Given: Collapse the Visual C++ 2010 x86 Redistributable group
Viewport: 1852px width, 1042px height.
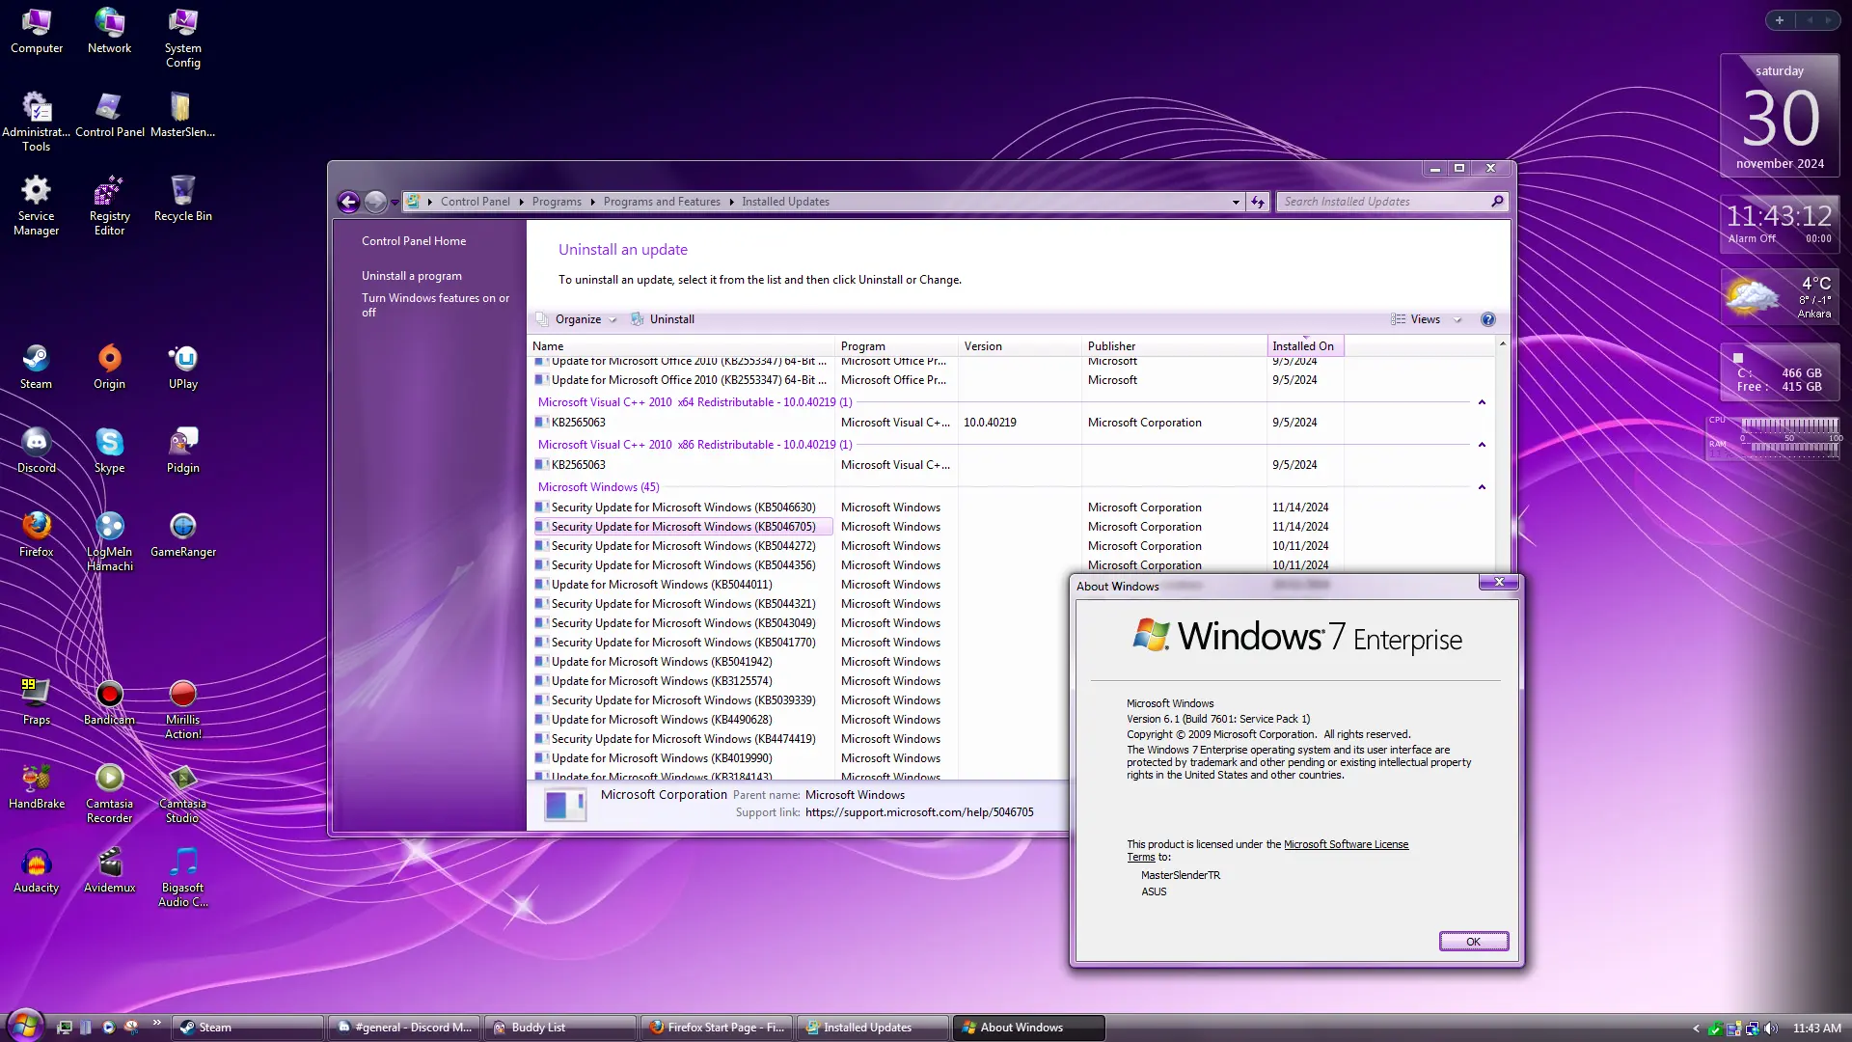Looking at the screenshot, I should click(1482, 445).
